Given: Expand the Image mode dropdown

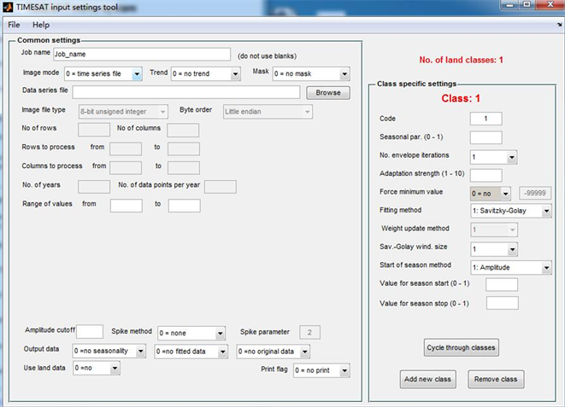Looking at the screenshot, I should tap(103, 74).
